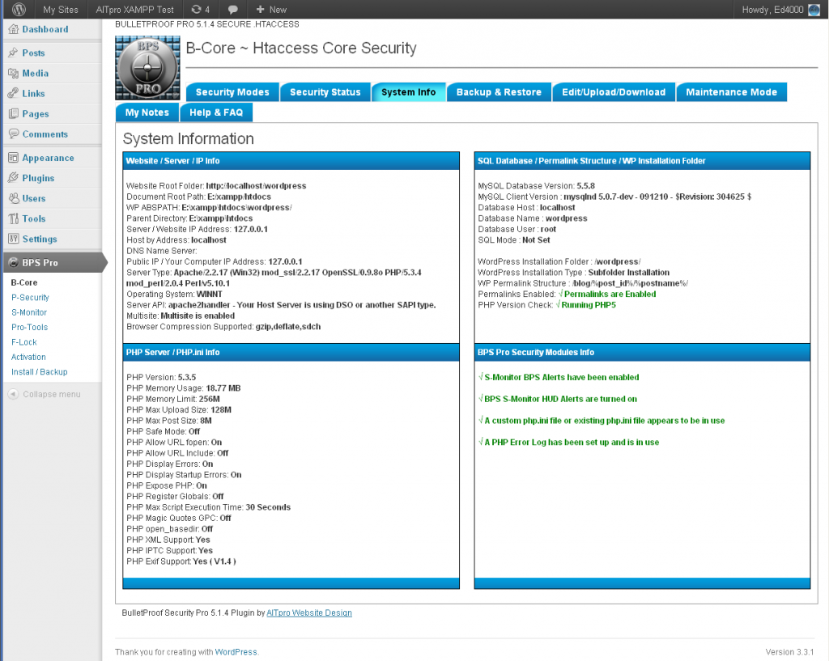Switch to the Help & FAQ tab
The image size is (829, 661).
(216, 112)
